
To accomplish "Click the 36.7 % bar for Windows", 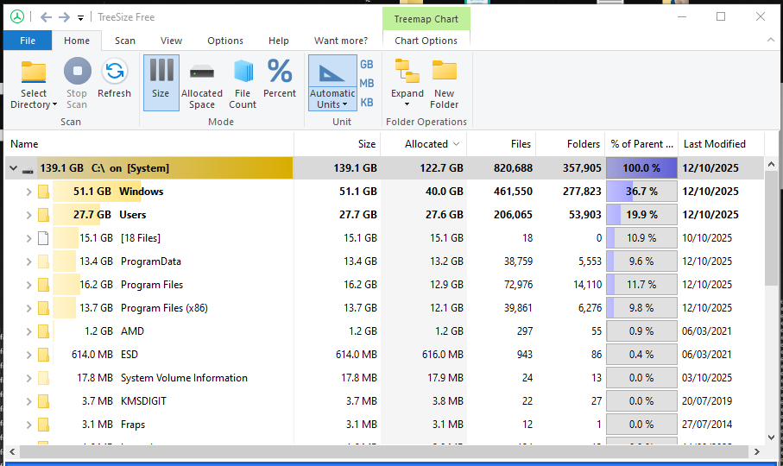I will click(641, 192).
